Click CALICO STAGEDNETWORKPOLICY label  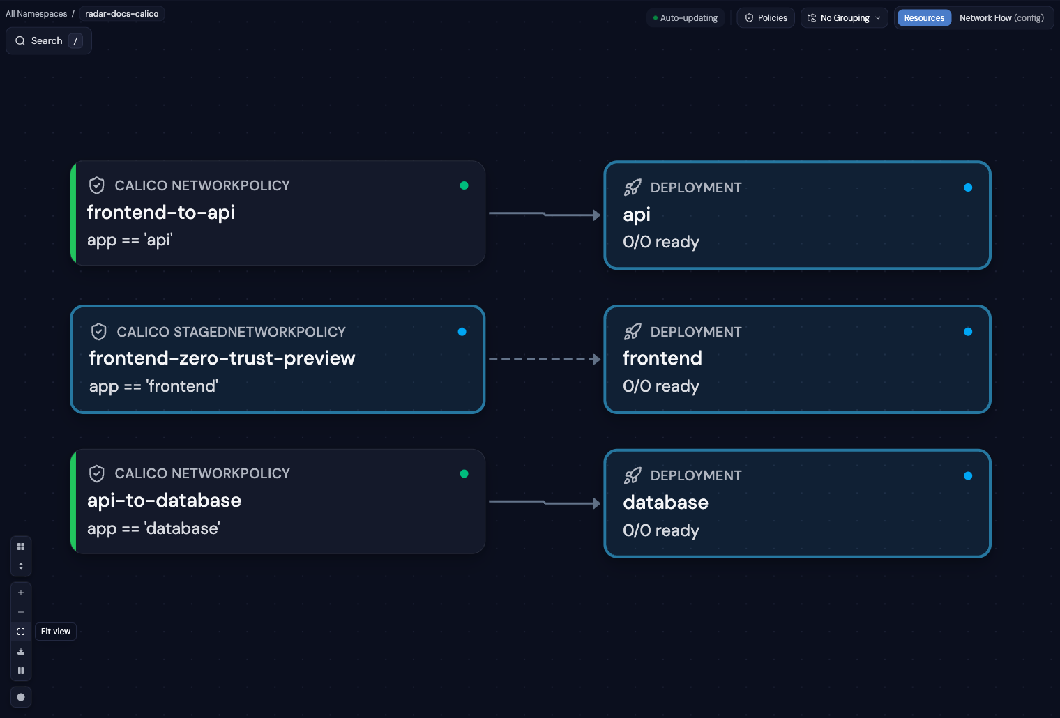(232, 332)
